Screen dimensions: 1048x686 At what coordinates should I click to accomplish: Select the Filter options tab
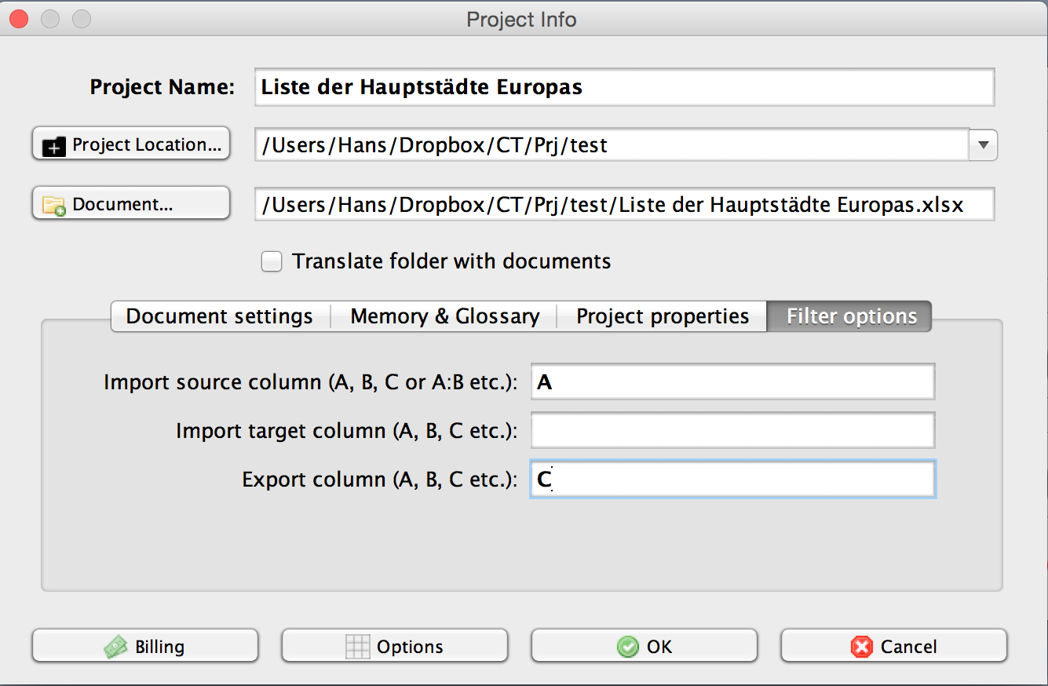pyautogui.click(x=851, y=316)
